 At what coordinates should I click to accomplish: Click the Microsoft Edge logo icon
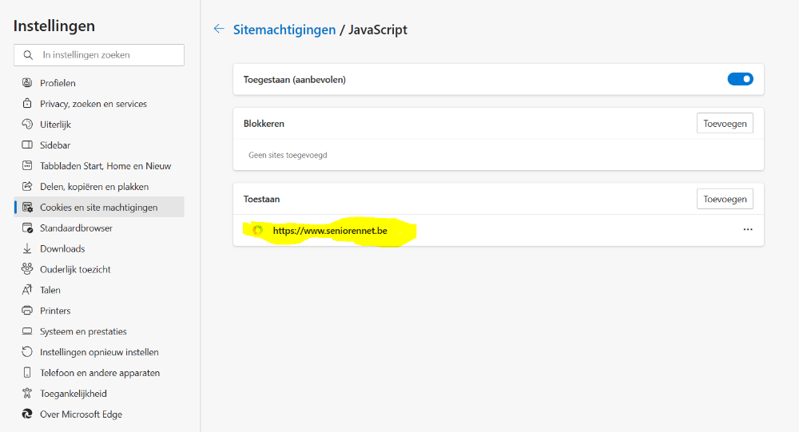tap(27, 414)
